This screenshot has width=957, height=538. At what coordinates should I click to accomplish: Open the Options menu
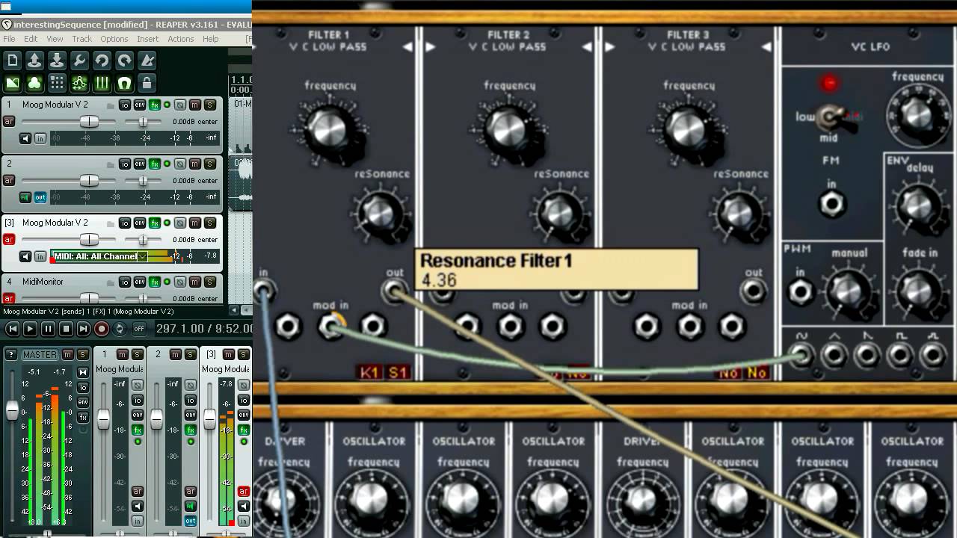114,39
